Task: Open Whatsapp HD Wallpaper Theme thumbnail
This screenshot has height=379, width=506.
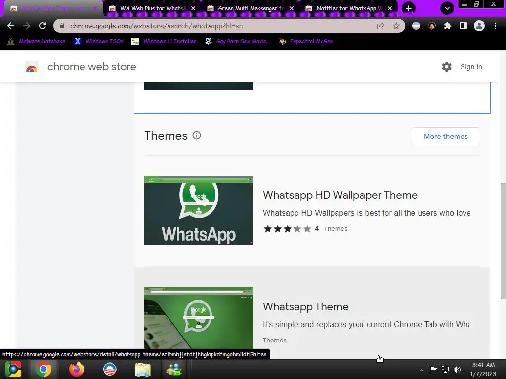Action: (x=199, y=210)
